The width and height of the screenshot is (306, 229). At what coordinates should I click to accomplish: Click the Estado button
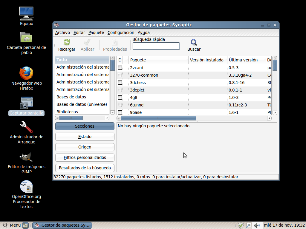click(85, 137)
